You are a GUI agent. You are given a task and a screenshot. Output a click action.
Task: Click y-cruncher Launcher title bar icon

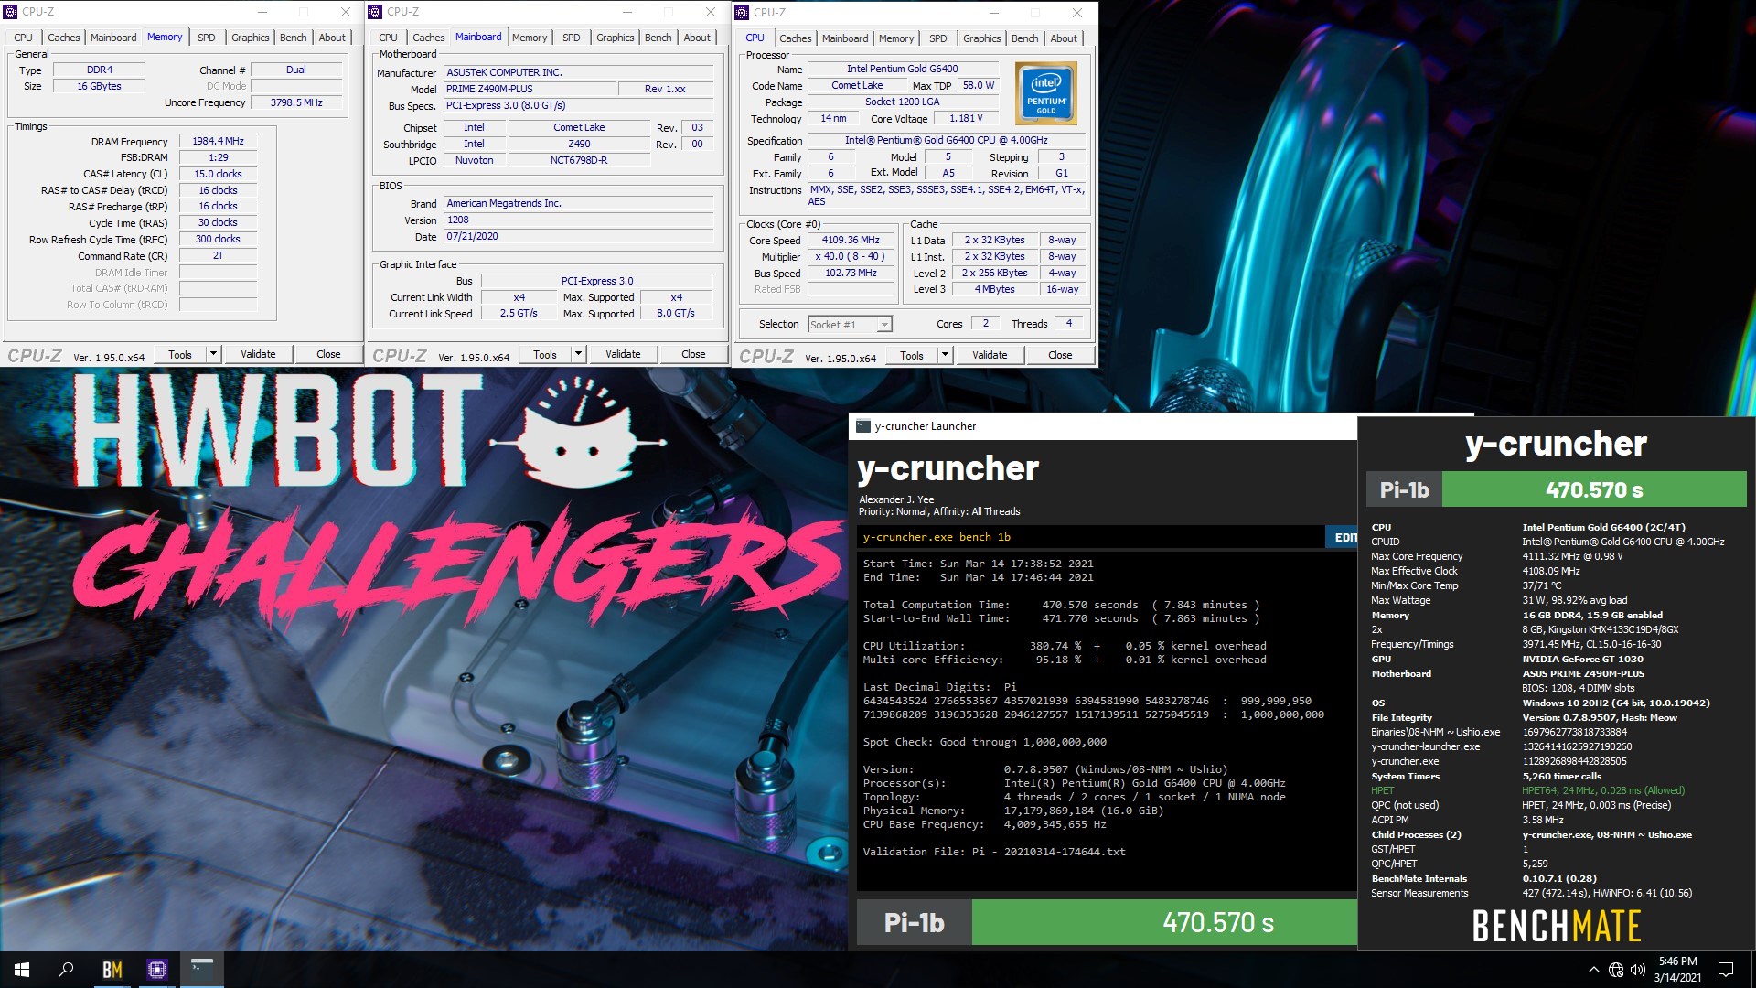pos(862,426)
